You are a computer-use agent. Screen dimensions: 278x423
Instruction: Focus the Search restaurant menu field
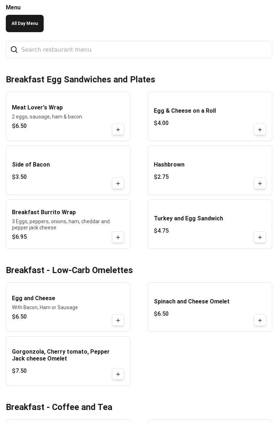(144, 50)
